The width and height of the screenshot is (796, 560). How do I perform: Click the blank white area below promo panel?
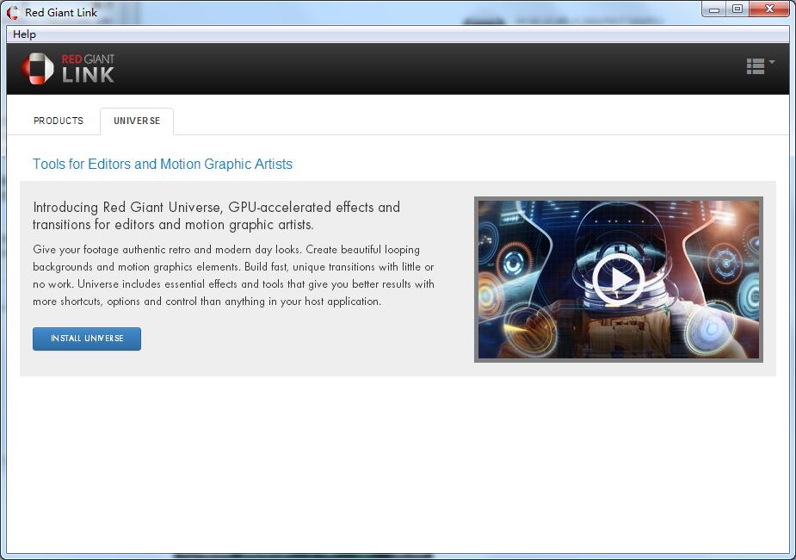coord(396,465)
